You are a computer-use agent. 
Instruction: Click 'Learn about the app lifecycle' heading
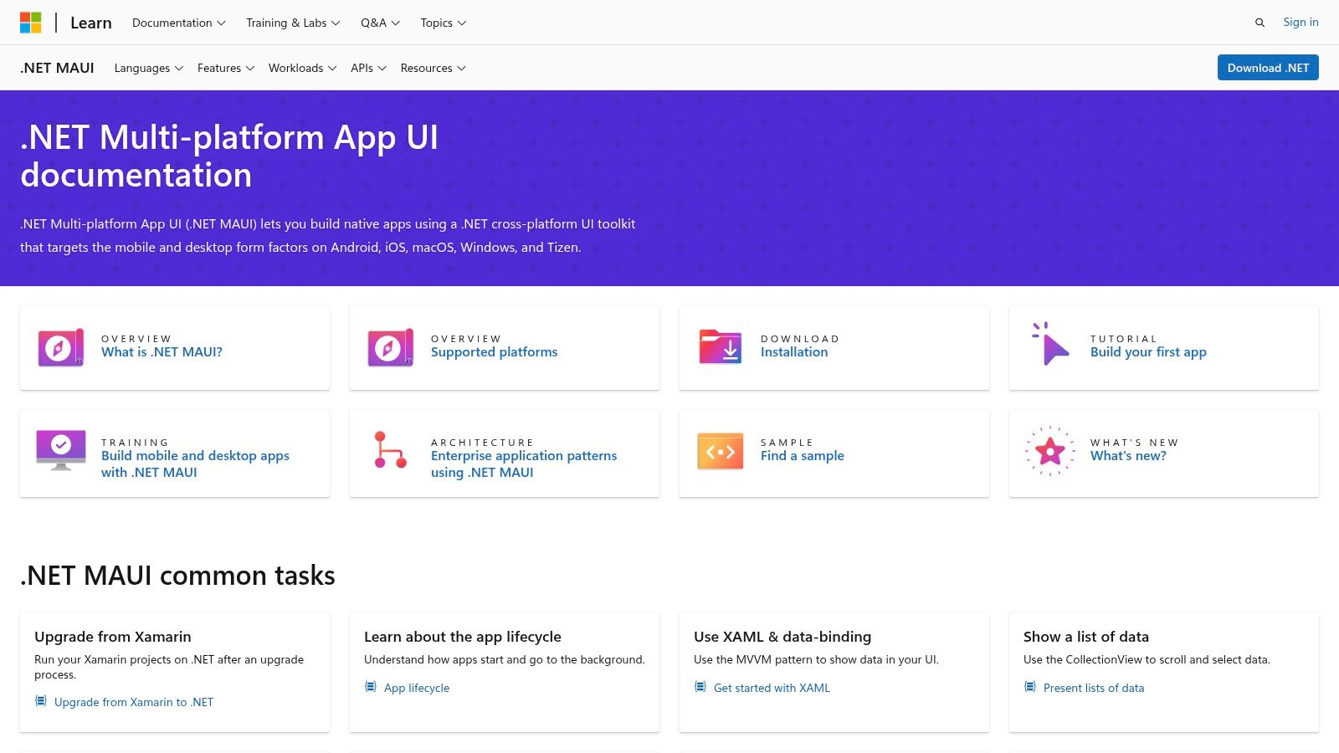pos(463,637)
